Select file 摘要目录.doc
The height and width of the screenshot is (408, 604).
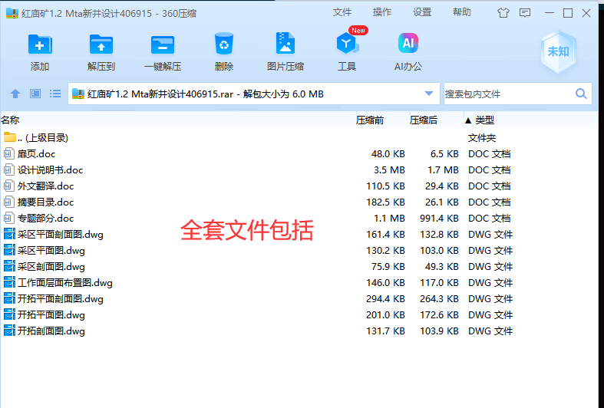pyautogui.click(x=45, y=202)
